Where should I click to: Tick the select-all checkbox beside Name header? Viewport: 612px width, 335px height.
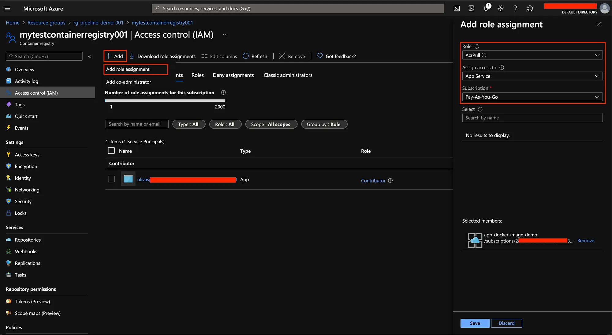pyautogui.click(x=111, y=151)
